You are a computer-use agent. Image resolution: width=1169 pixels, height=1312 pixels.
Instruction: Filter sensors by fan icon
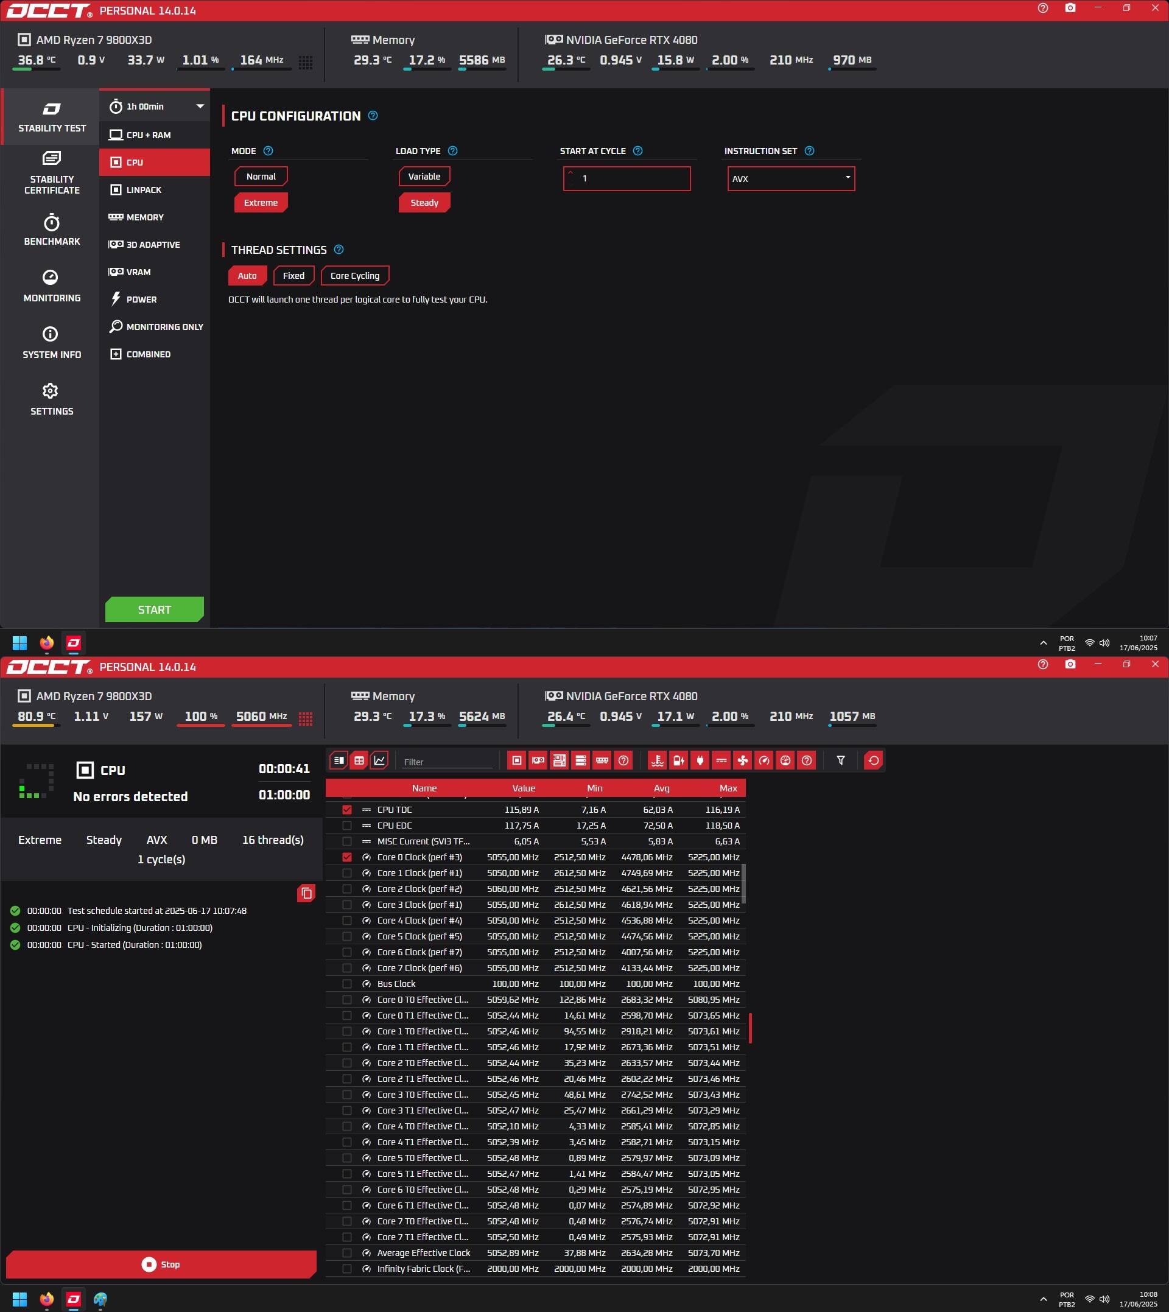coord(743,760)
